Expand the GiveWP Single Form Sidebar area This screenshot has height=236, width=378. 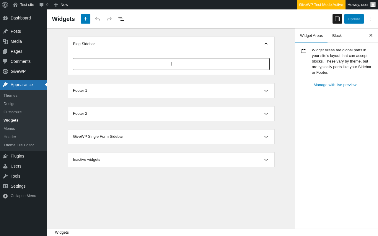click(266, 137)
